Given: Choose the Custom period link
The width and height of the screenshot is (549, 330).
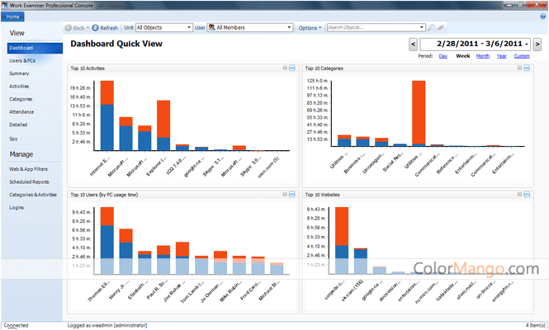Looking at the screenshot, I should (522, 56).
